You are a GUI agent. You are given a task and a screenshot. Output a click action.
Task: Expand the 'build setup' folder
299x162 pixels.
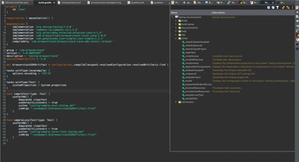point(176,24)
